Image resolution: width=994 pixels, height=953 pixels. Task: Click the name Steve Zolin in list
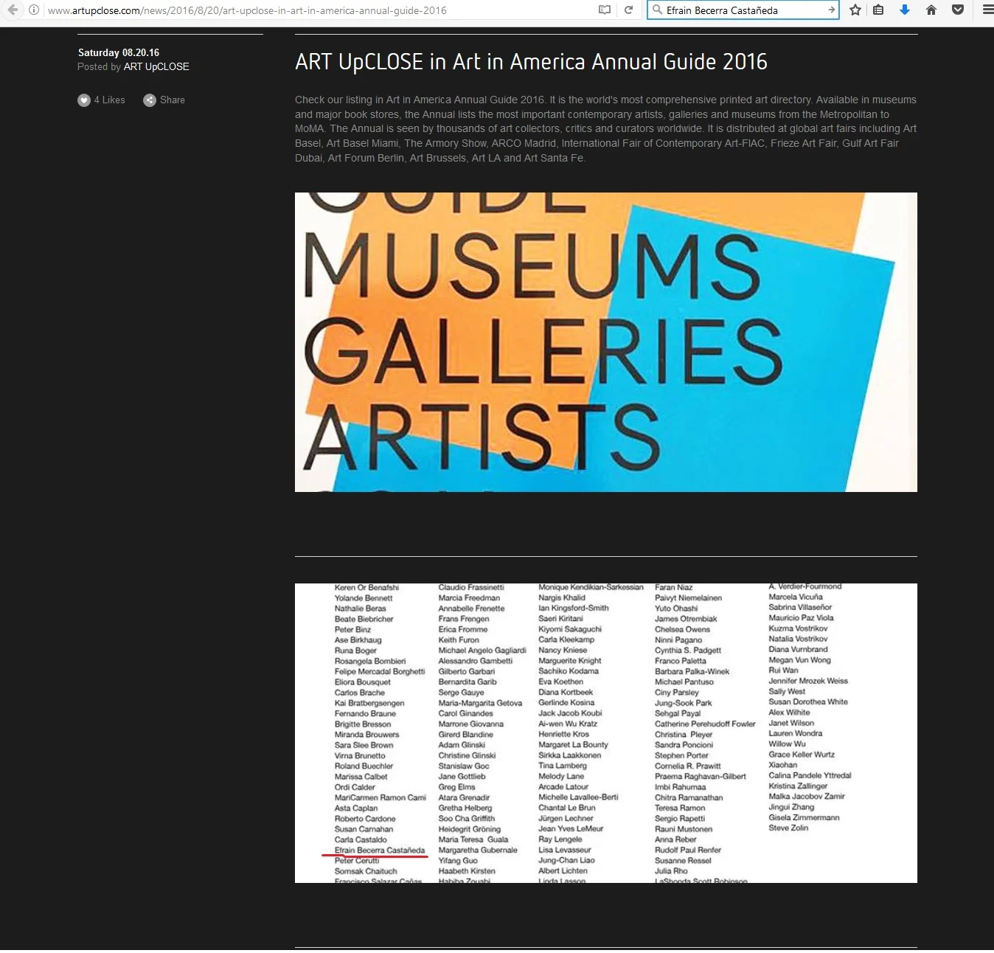tap(788, 828)
